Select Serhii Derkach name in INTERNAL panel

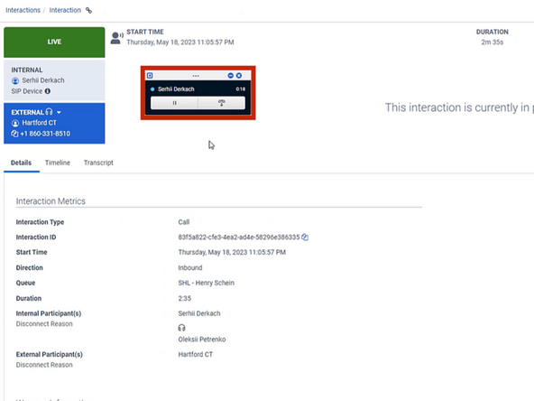click(x=43, y=80)
